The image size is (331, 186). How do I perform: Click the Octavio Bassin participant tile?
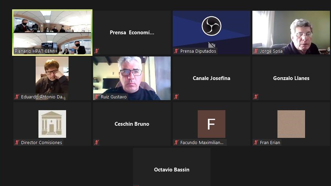pyautogui.click(x=172, y=167)
